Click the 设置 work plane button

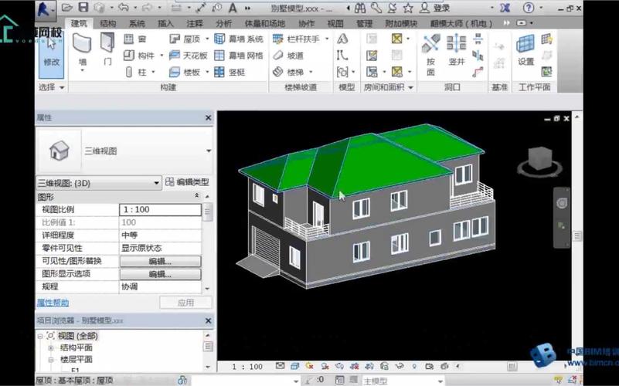(525, 49)
